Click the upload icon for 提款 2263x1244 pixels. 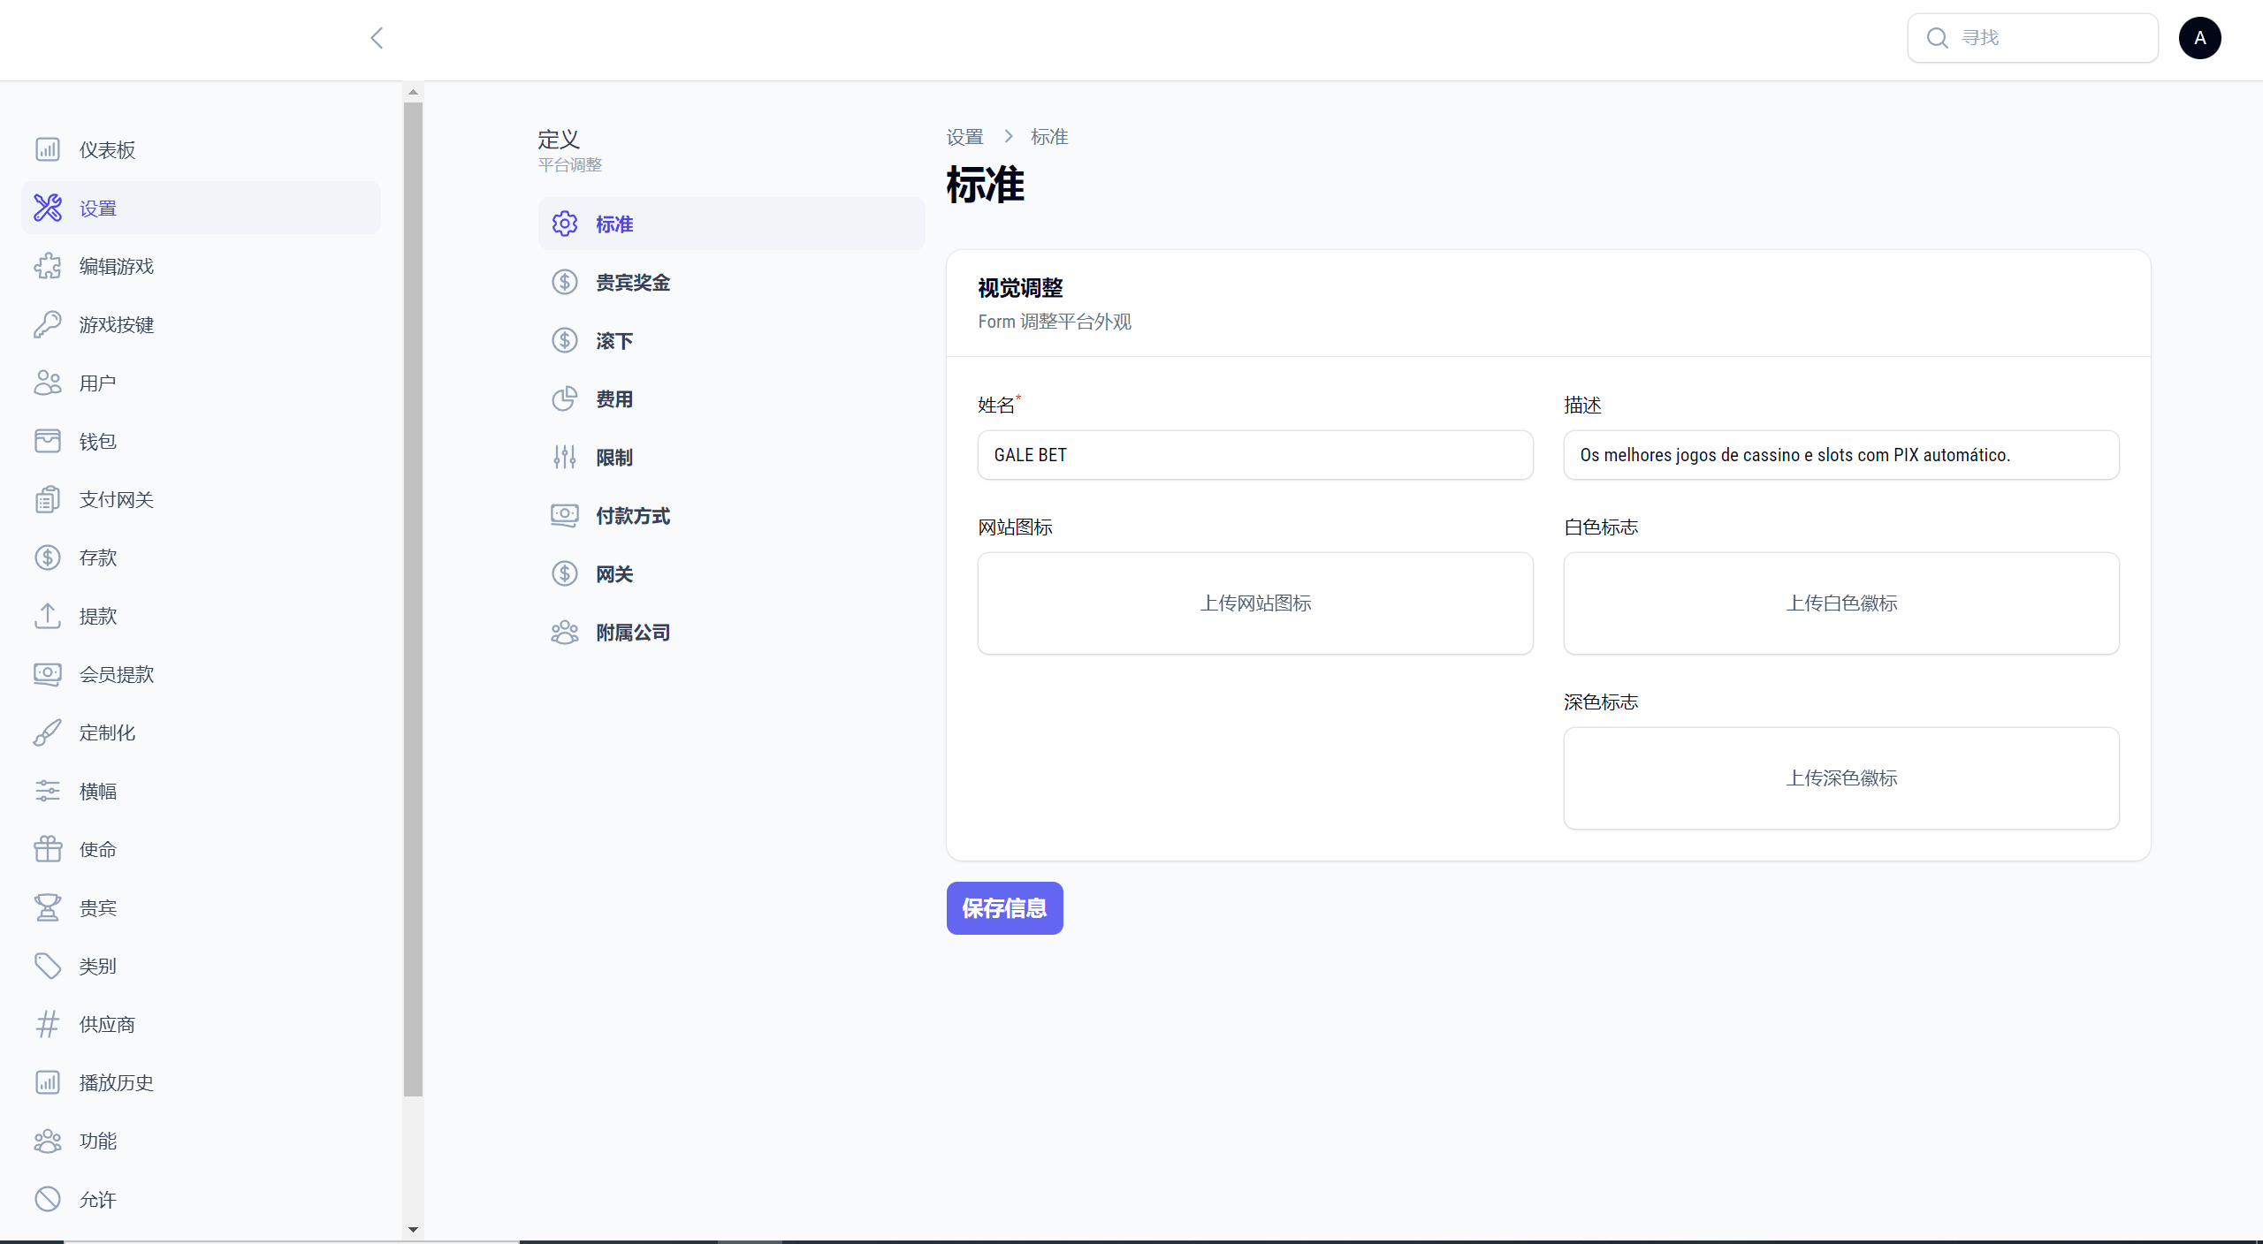[x=48, y=616]
